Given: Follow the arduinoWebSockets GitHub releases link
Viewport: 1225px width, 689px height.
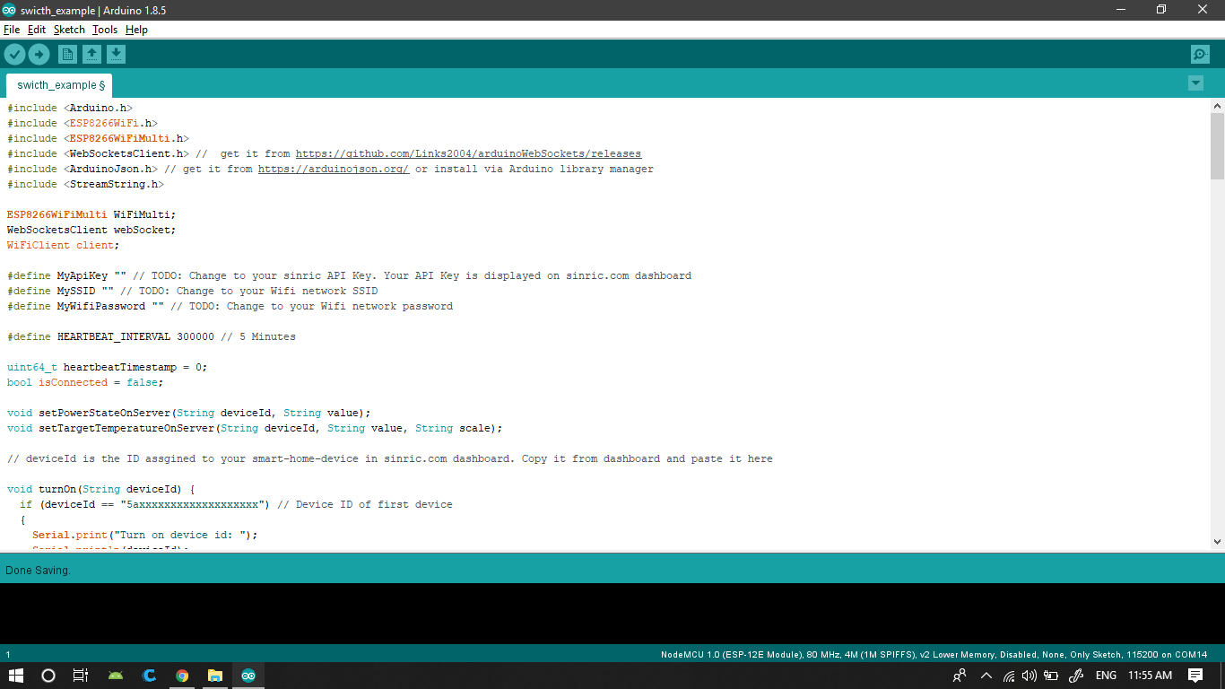Looking at the screenshot, I should [468, 153].
